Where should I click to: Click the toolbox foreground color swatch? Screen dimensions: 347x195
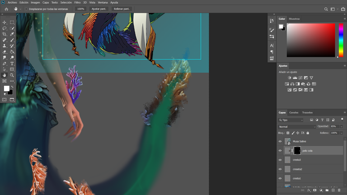(x=6, y=88)
